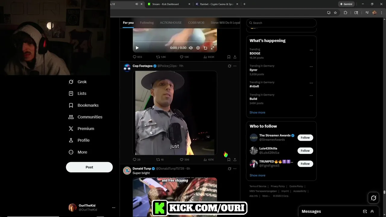This screenshot has height=217, width=386.
Task: Open options for Build trend
Action: [x=311, y=96]
